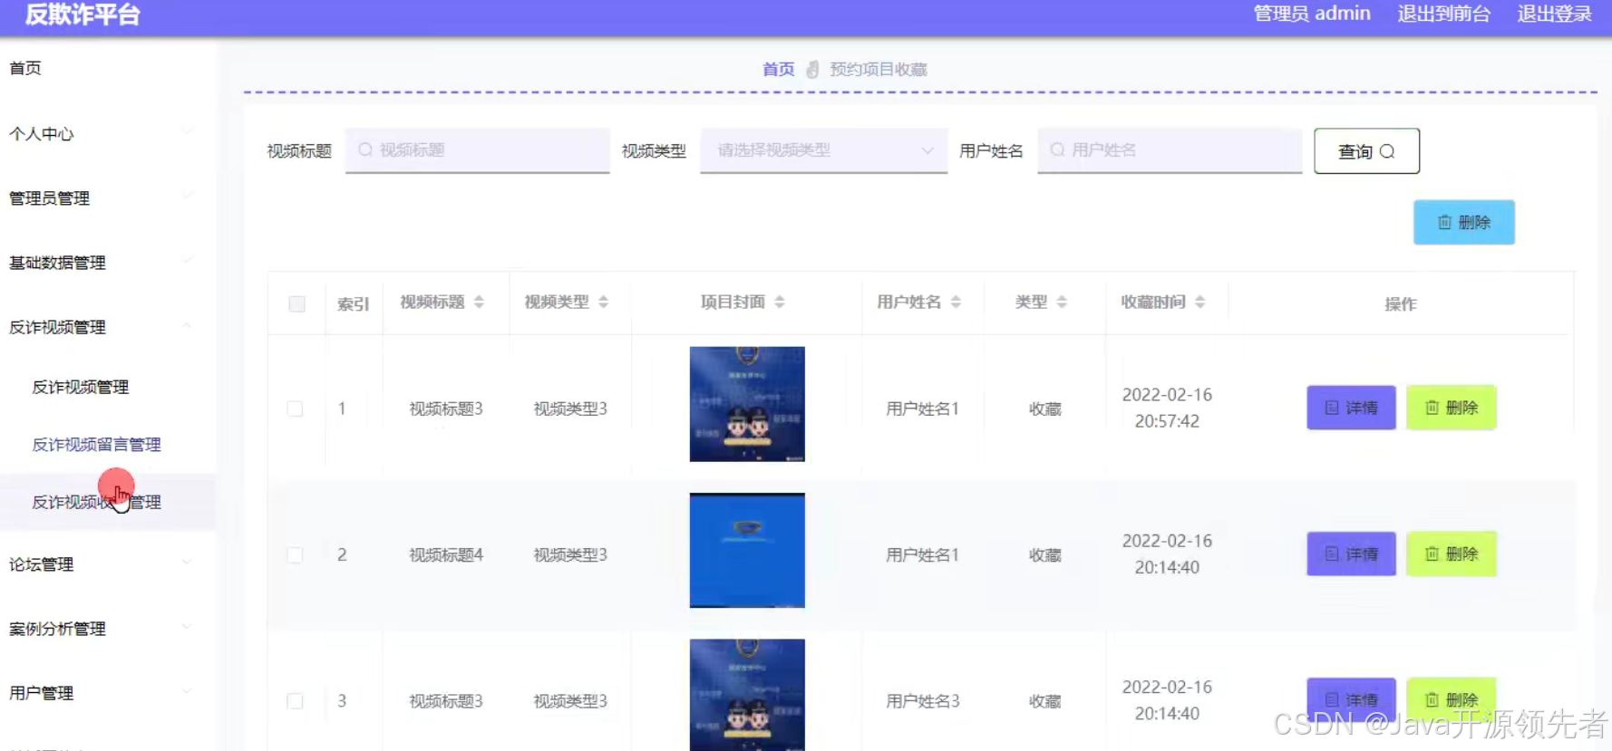Click the 查询 search button
Screen dimensions: 1612x751
(x=1366, y=151)
